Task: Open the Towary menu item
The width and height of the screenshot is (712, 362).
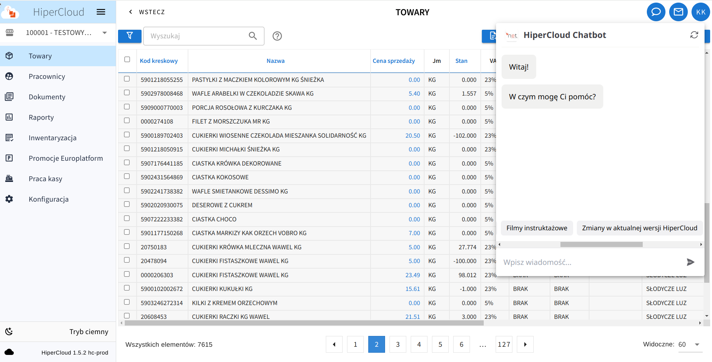Action: (58, 56)
